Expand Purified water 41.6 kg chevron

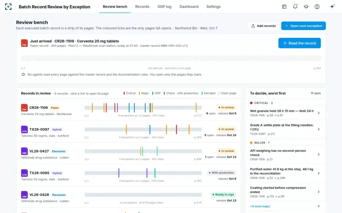point(319,173)
